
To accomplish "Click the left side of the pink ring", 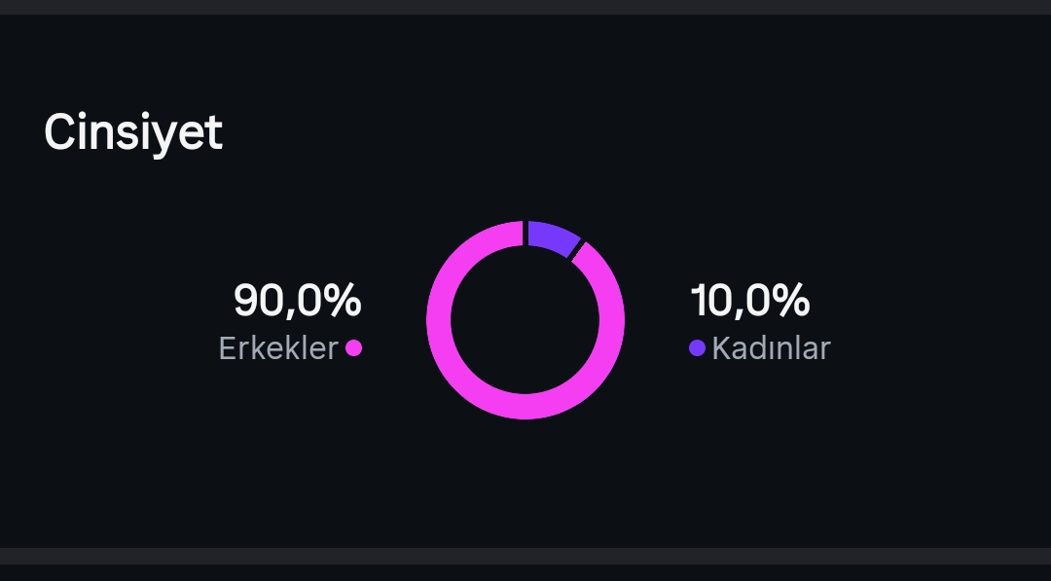I will click(x=439, y=320).
